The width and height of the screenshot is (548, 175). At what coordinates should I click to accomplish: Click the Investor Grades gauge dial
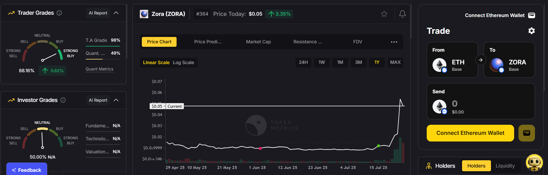[x=43, y=138]
